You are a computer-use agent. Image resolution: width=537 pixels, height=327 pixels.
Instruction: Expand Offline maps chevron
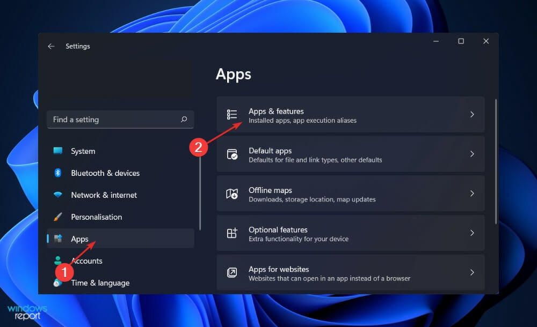(x=472, y=194)
